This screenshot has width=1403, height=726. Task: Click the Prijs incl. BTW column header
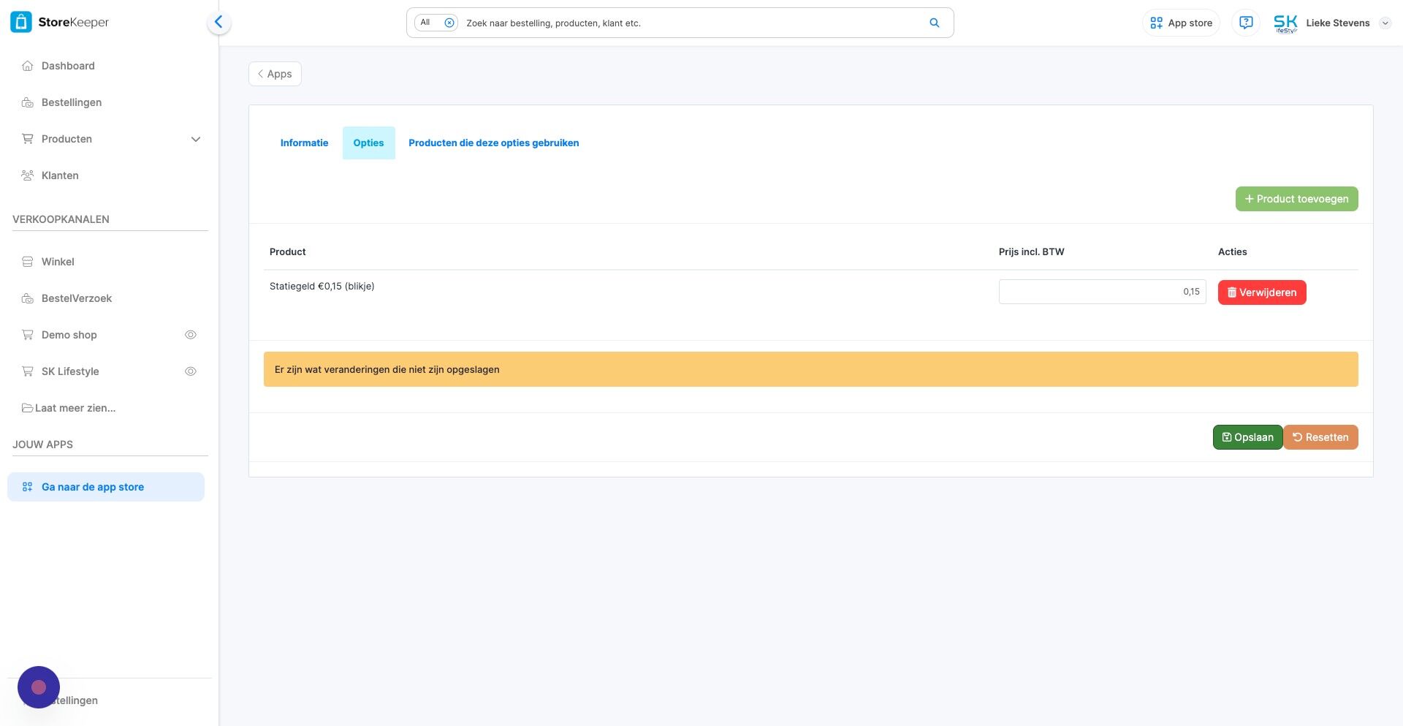[x=1031, y=252]
